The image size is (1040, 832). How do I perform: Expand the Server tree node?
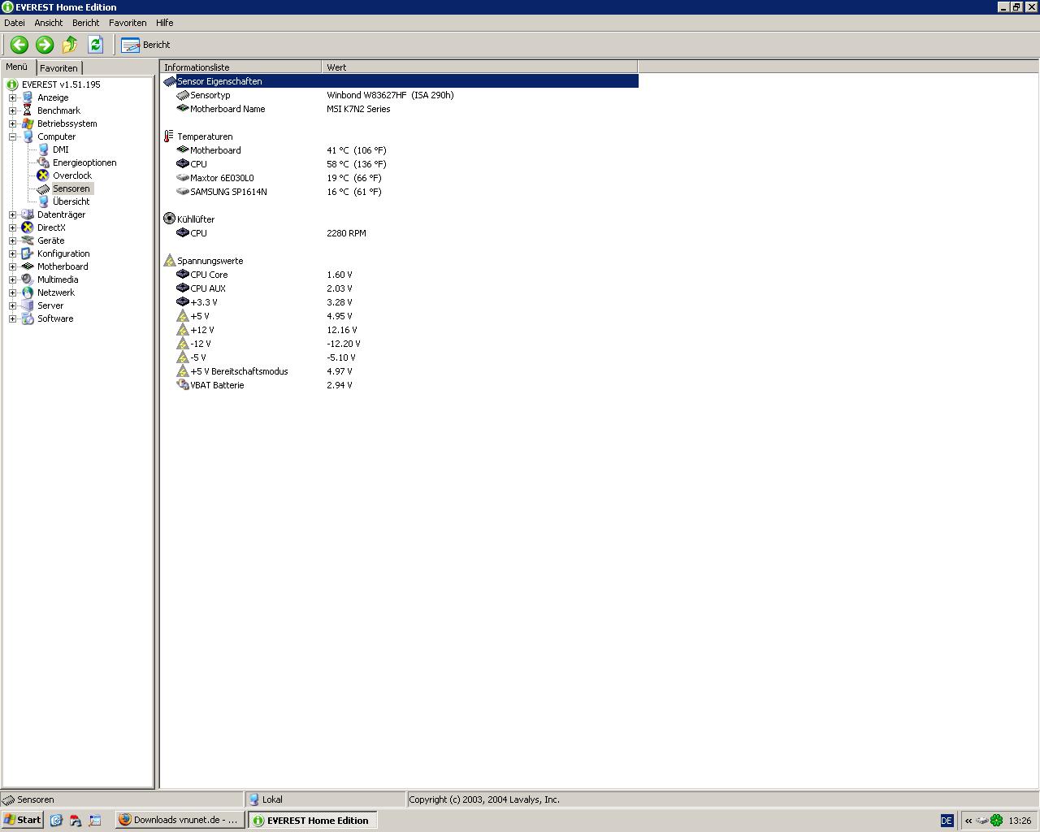pyautogui.click(x=12, y=305)
